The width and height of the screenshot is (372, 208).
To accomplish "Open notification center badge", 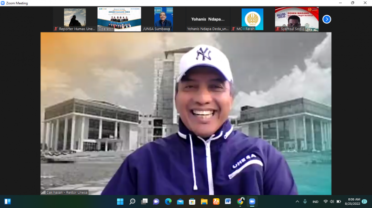I will point(365,202).
